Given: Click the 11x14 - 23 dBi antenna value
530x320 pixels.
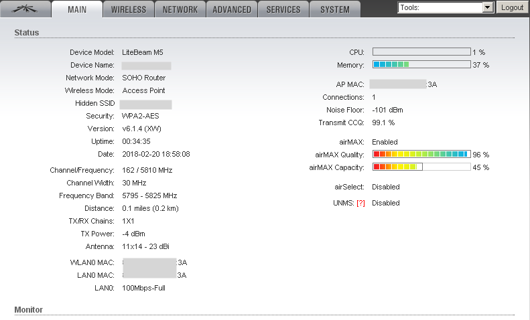Looking at the screenshot, I should click(145, 247).
